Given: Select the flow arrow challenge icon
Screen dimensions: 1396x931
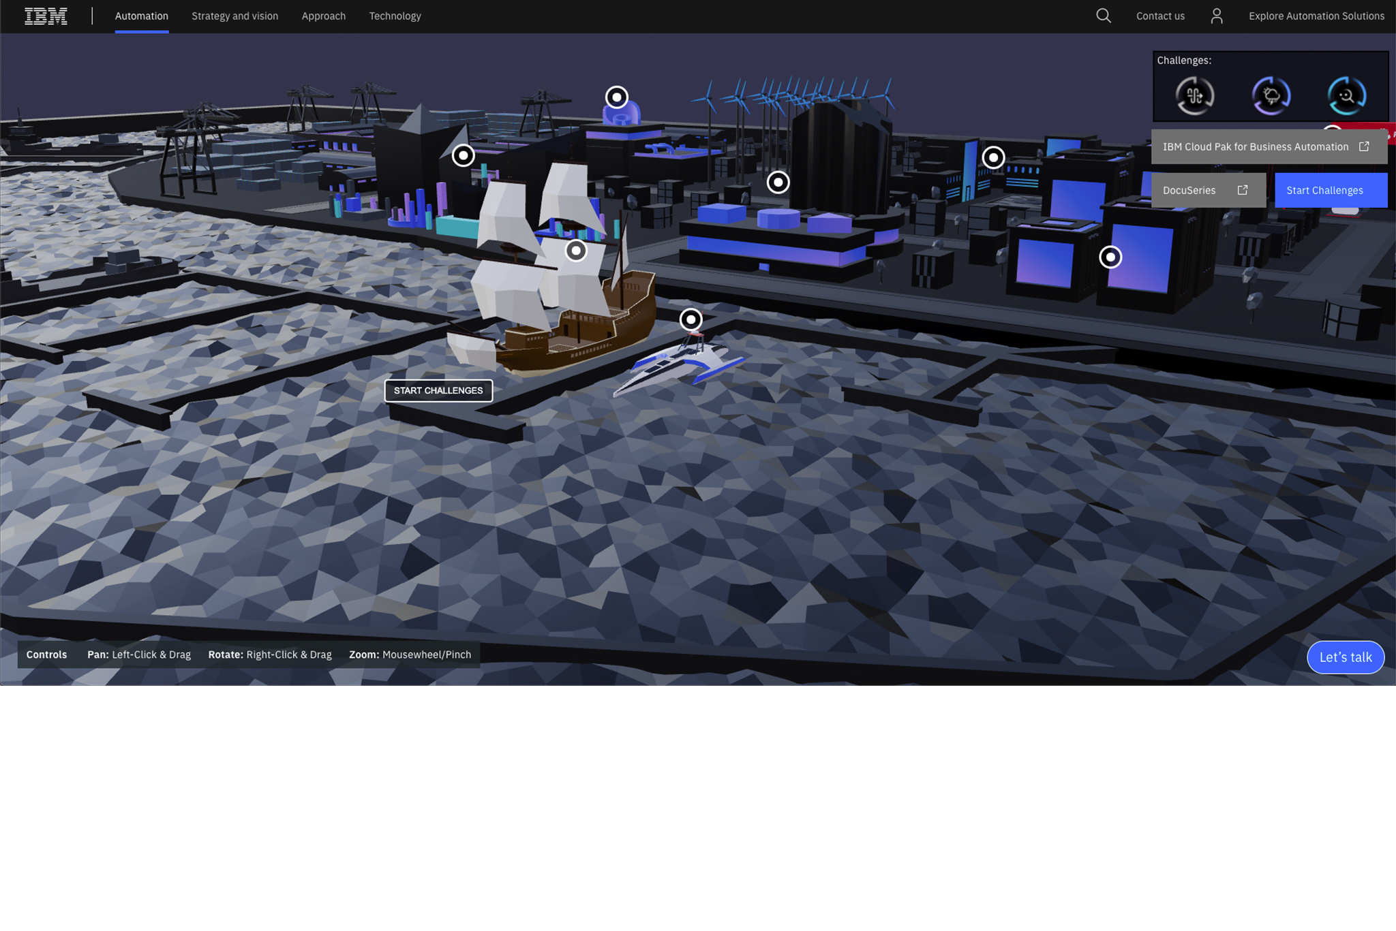Looking at the screenshot, I should tap(1195, 96).
